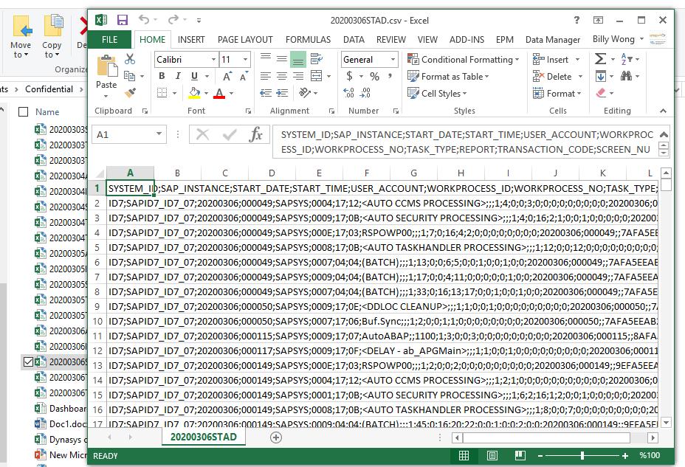
Task: Click the AutoSum sigma icon
Action: [601, 59]
